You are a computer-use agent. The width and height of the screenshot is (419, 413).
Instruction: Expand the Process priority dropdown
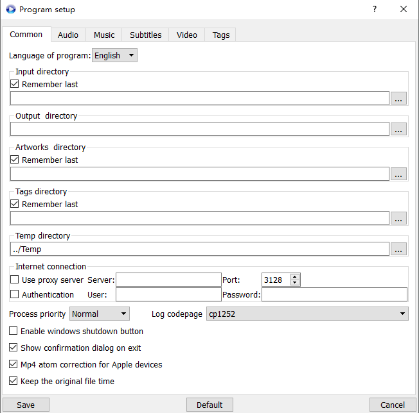pos(99,314)
